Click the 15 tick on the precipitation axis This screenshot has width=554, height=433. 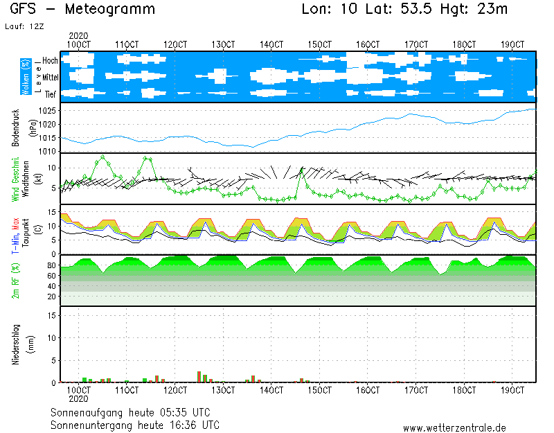click(52, 315)
